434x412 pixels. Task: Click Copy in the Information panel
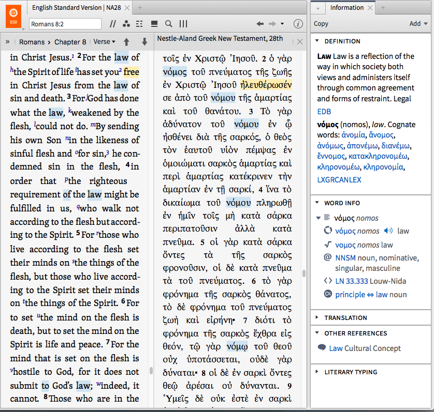[321, 24]
